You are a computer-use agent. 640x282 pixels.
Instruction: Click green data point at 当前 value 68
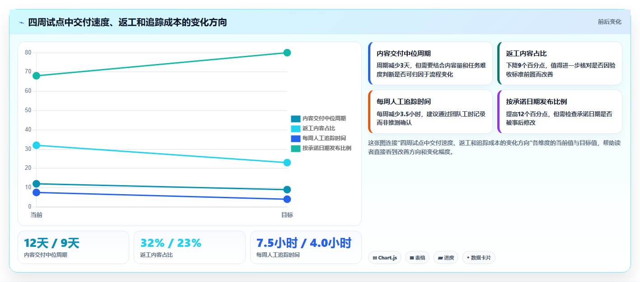coord(36,76)
